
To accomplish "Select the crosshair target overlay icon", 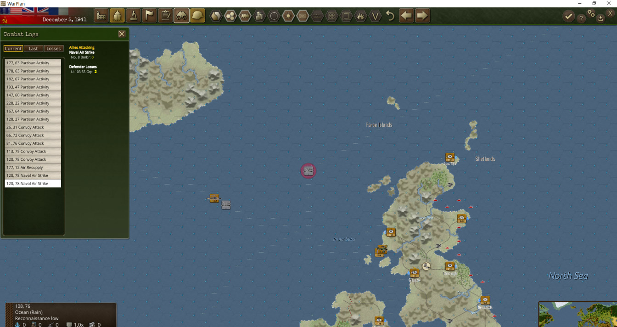I will tap(274, 16).
